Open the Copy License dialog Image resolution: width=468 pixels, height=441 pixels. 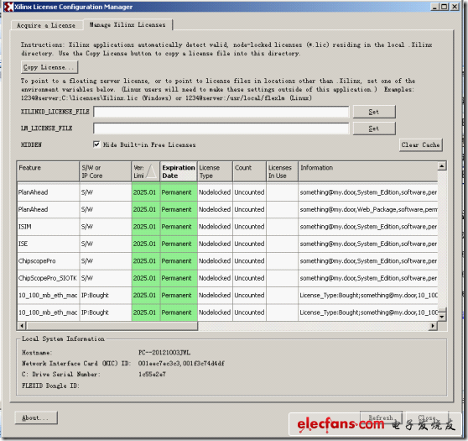click(x=49, y=67)
